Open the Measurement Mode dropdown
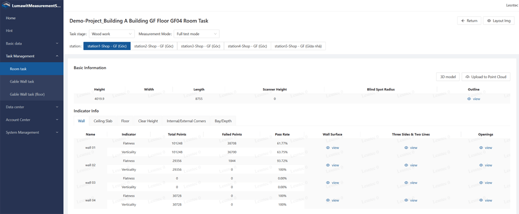The image size is (519, 214). (x=196, y=34)
